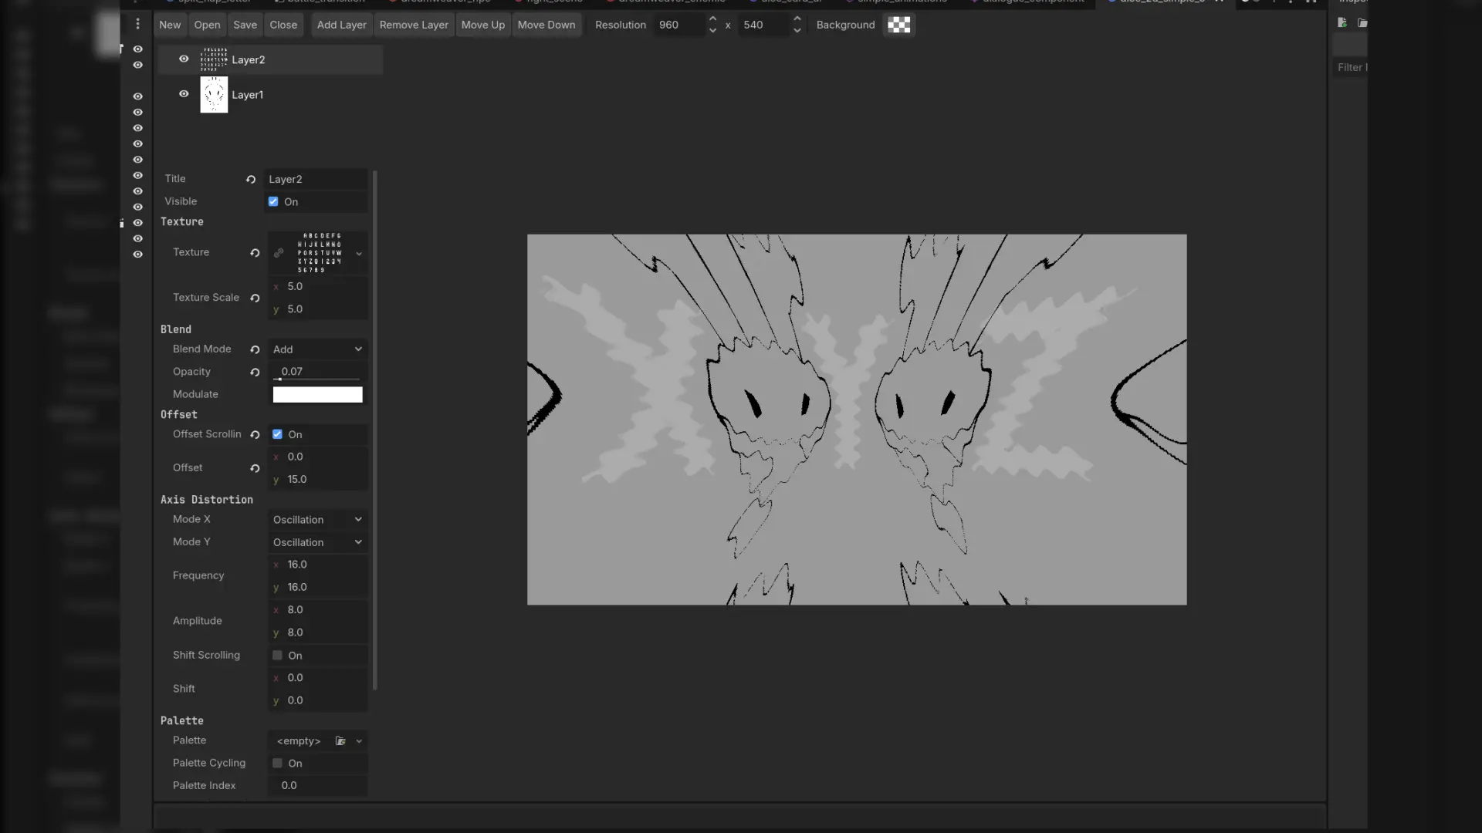Click the Save button
Viewport: 1482px width, 833px height.
tap(245, 25)
